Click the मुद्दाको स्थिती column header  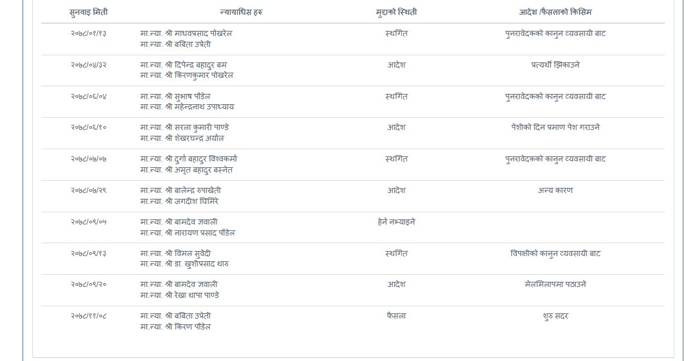coord(396,12)
